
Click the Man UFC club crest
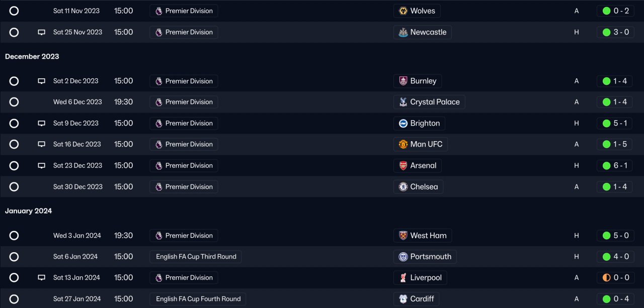[x=403, y=144]
